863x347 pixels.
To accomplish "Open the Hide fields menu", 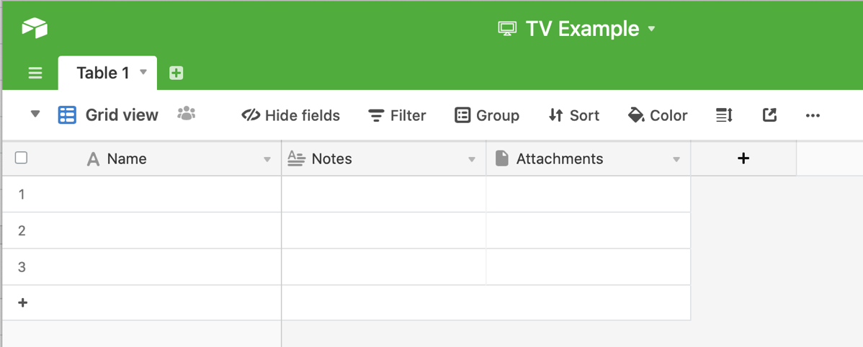I will (x=290, y=115).
